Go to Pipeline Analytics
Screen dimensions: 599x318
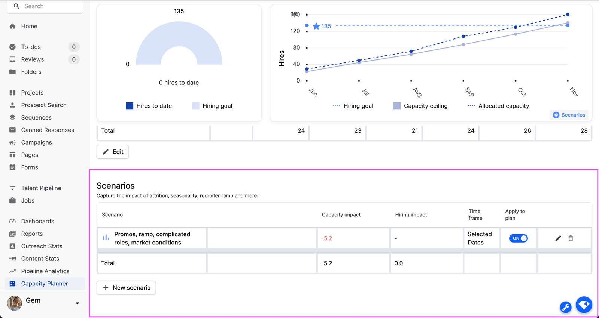coord(45,271)
